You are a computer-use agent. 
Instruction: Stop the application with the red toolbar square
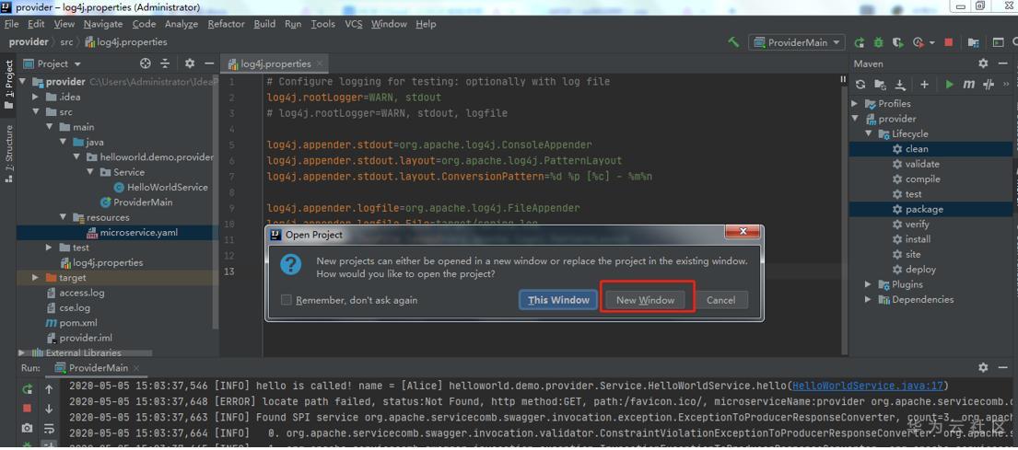[x=949, y=42]
